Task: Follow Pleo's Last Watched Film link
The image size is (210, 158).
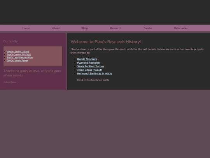Action: (20, 57)
